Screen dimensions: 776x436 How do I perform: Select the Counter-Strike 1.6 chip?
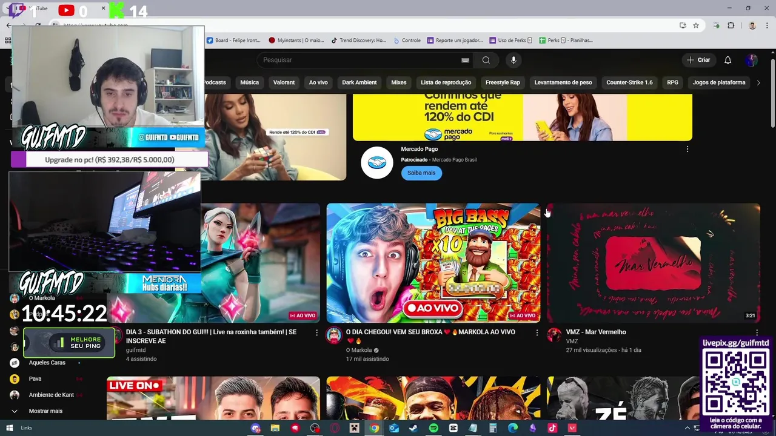(x=629, y=82)
